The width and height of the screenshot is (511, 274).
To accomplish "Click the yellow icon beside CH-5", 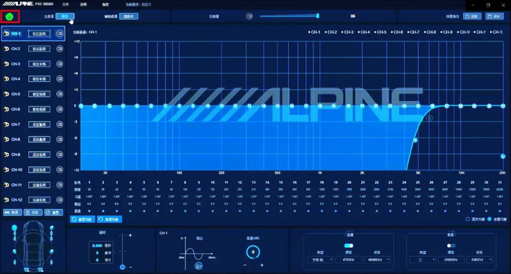I will (x=6, y=94).
